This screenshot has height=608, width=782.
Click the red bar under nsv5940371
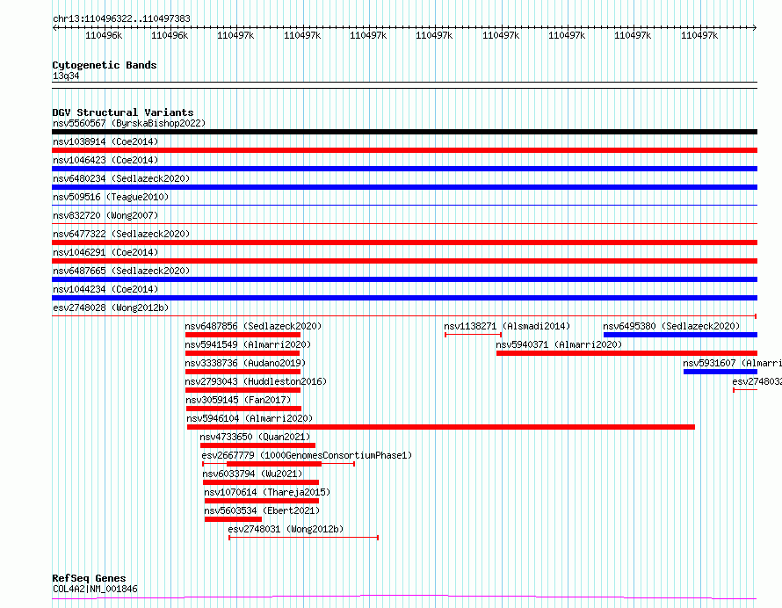[x=626, y=353]
